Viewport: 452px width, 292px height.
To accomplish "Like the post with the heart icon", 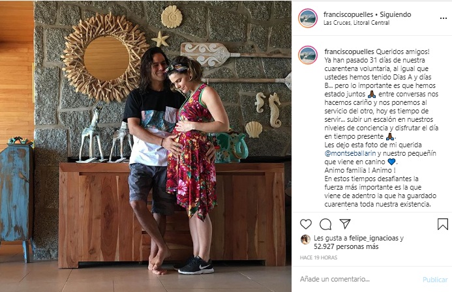I will tap(305, 224).
